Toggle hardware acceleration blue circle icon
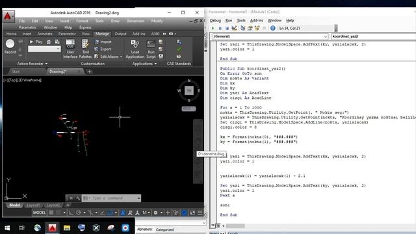Viewport: 416px width, 234px height. [x=184, y=213]
